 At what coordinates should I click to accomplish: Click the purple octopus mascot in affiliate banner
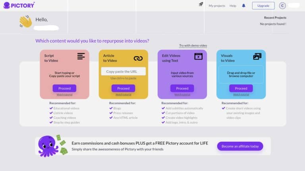tap(48, 146)
